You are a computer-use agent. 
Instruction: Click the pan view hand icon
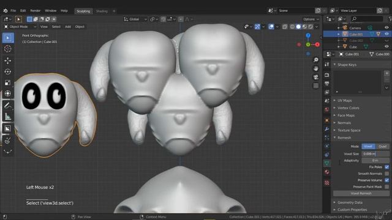point(316,68)
